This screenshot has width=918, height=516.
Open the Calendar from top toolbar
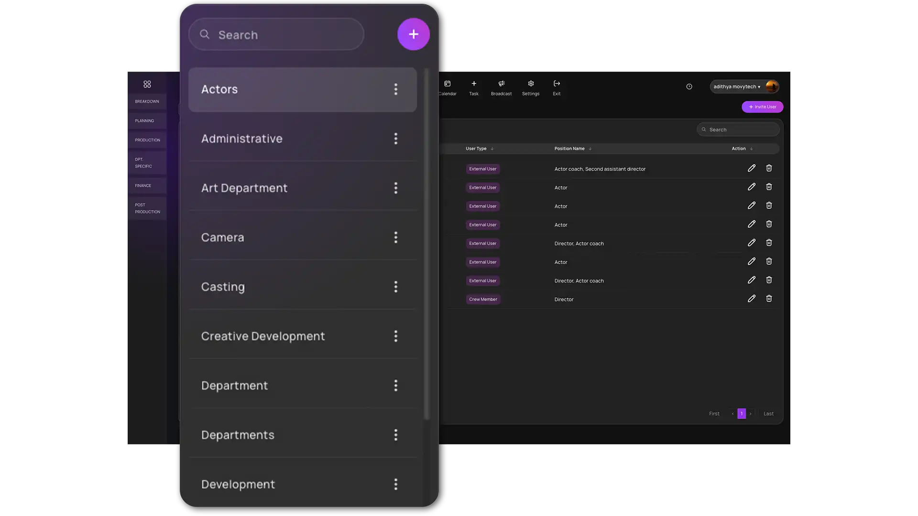pyautogui.click(x=448, y=88)
